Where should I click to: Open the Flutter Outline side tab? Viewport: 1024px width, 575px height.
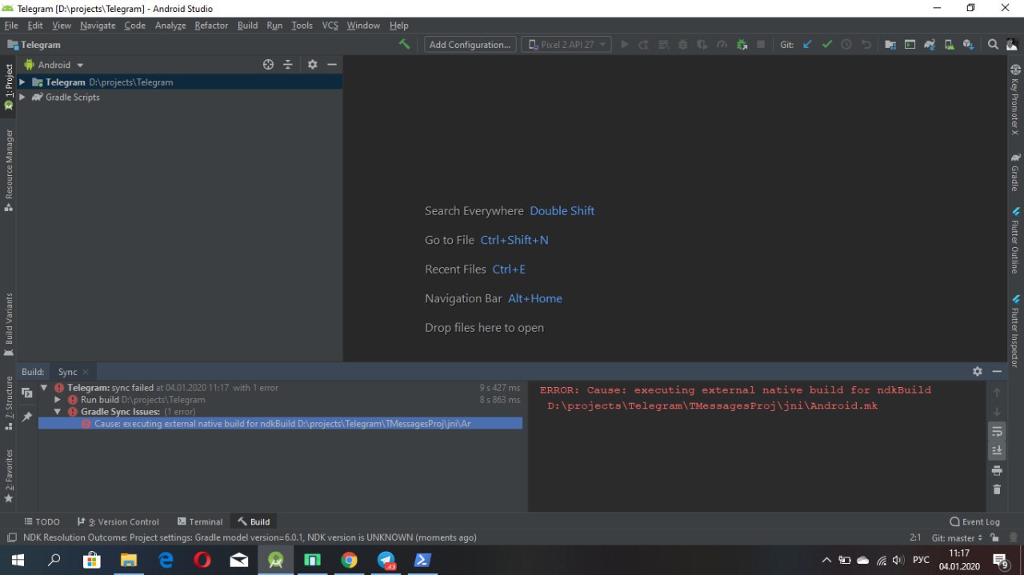pos(1015,240)
